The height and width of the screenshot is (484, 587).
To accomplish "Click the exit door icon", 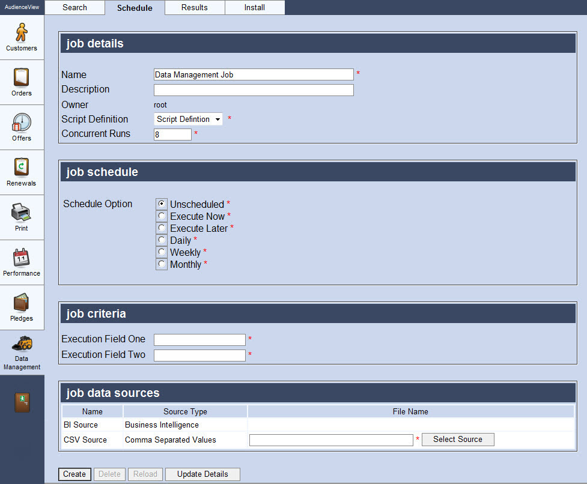I will click(x=22, y=402).
